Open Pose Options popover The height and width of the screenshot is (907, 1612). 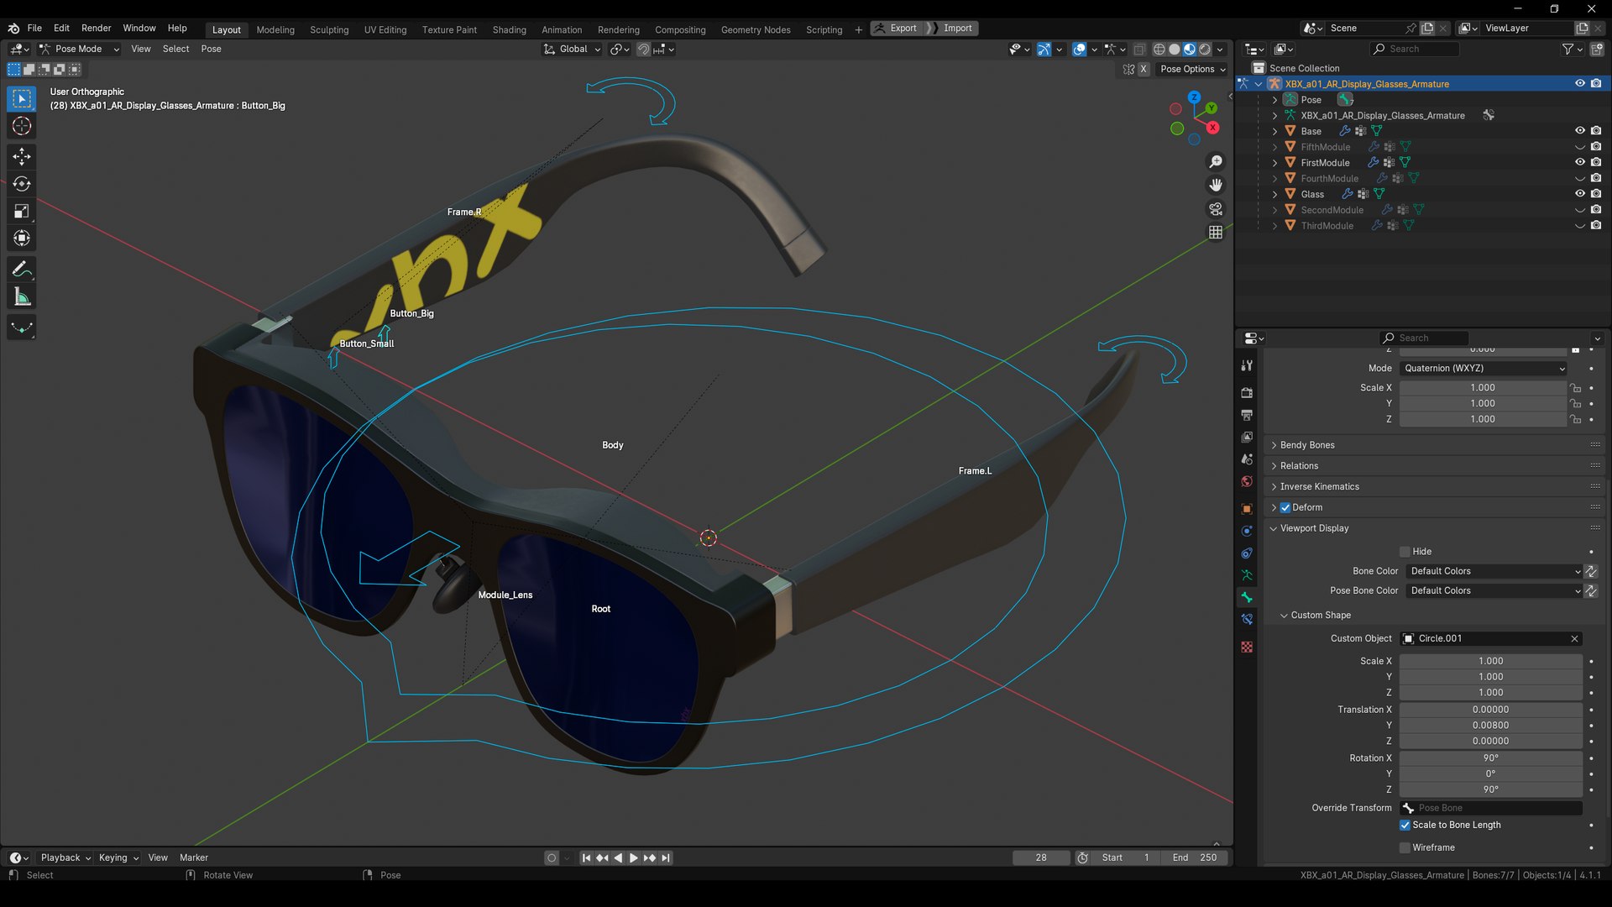1193,69
